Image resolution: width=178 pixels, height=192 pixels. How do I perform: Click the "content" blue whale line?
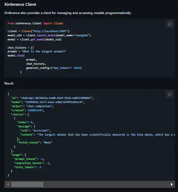(98, 135)
